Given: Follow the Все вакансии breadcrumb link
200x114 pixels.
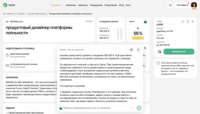Looking at the screenshot, I should (9, 14).
